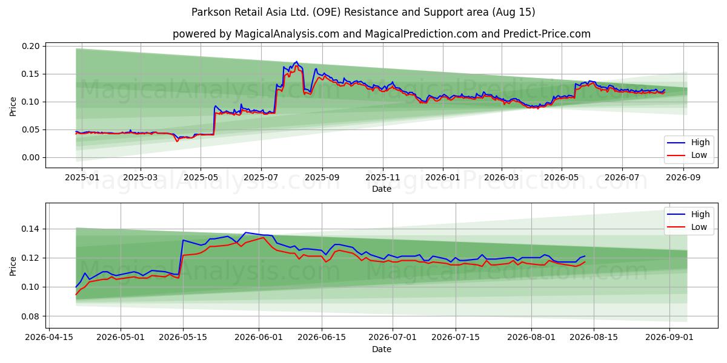
Task: Click the August 2025 price peak in top chart
Action: click(x=296, y=62)
